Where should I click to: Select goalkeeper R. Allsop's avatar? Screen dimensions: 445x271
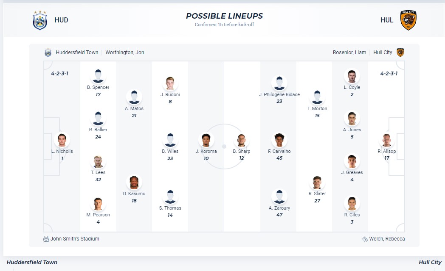pos(386,140)
